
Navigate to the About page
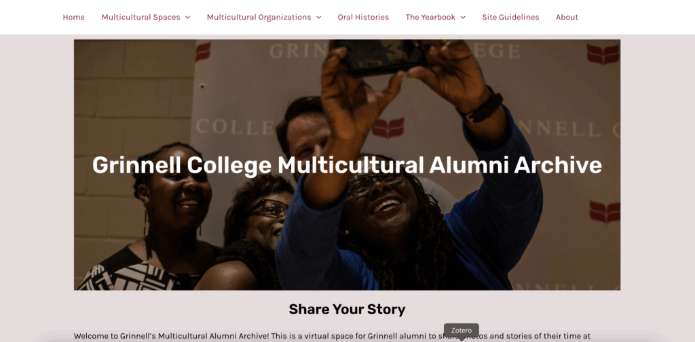coord(567,17)
